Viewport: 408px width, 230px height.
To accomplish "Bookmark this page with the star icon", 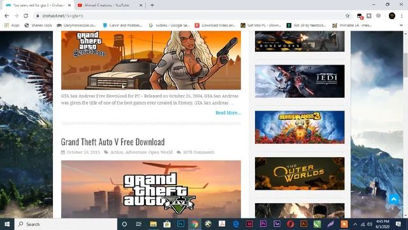I will tap(347, 16).
